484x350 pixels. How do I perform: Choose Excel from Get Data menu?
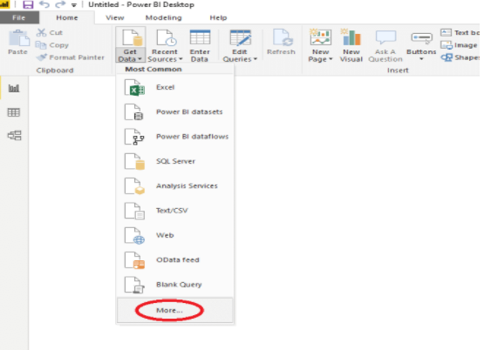175,87
